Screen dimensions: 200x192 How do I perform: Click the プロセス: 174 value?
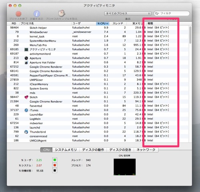click(x=88, y=166)
